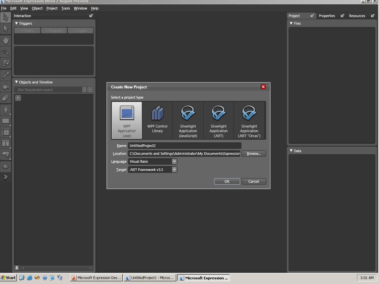Open the most recent asset tool
379x284 pixels.
point(6,166)
